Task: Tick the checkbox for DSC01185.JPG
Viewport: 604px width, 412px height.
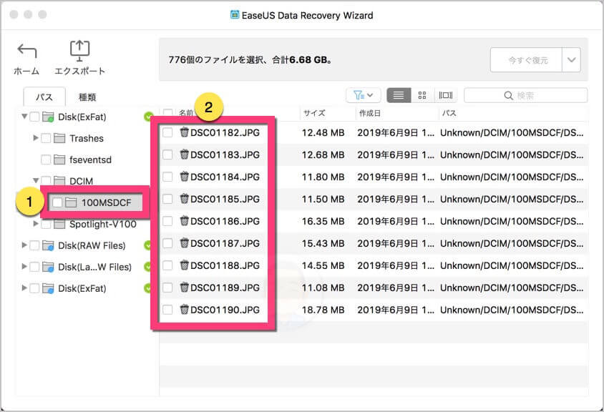Action: [x=167, y=199]
